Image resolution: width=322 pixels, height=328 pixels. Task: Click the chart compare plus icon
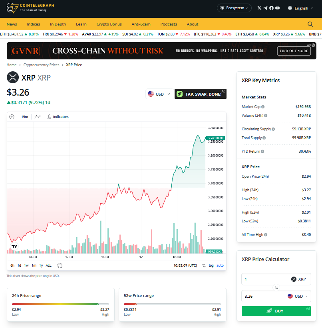(x=12, y=117)
